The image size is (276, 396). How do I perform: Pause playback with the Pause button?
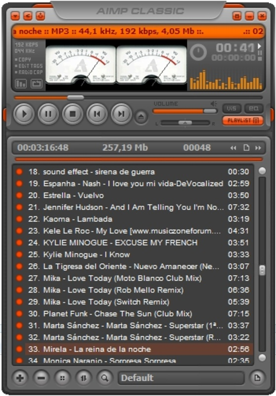tap(48, 114)
